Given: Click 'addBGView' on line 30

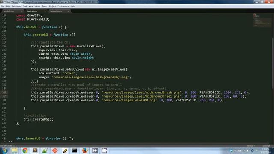Looking at the screenshot, I should click(74, 69).
